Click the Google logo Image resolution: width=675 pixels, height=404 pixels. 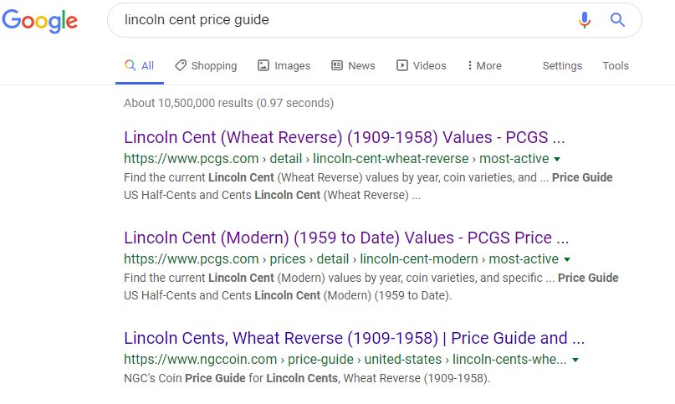pyautogui.click(x=39, y=21)
